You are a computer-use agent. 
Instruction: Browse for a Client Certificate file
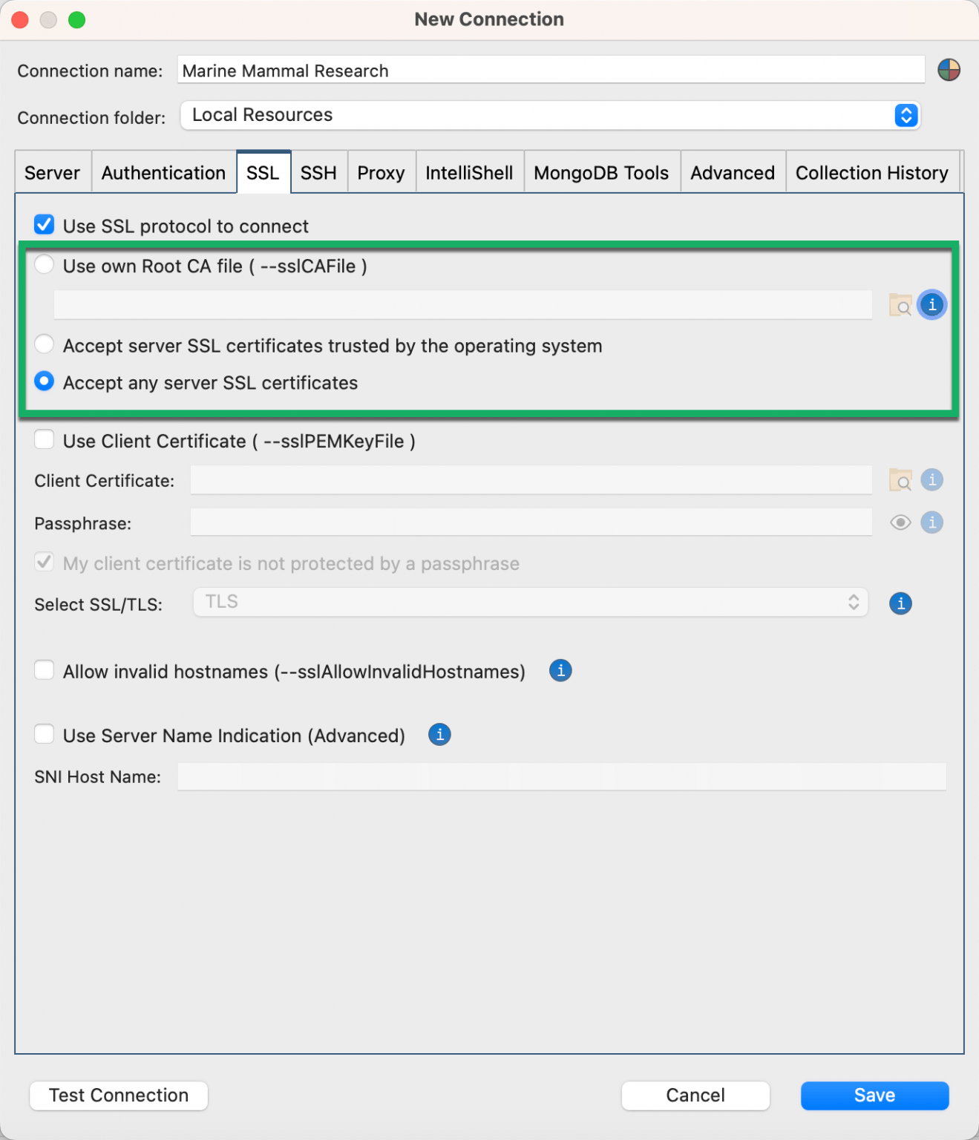pyautogui.click(x=900, y=480)
